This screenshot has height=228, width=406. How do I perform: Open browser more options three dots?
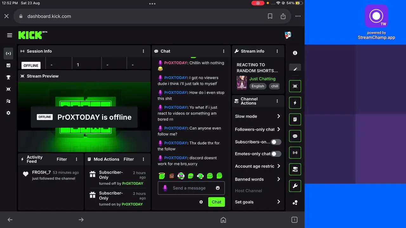coord(298,16)
